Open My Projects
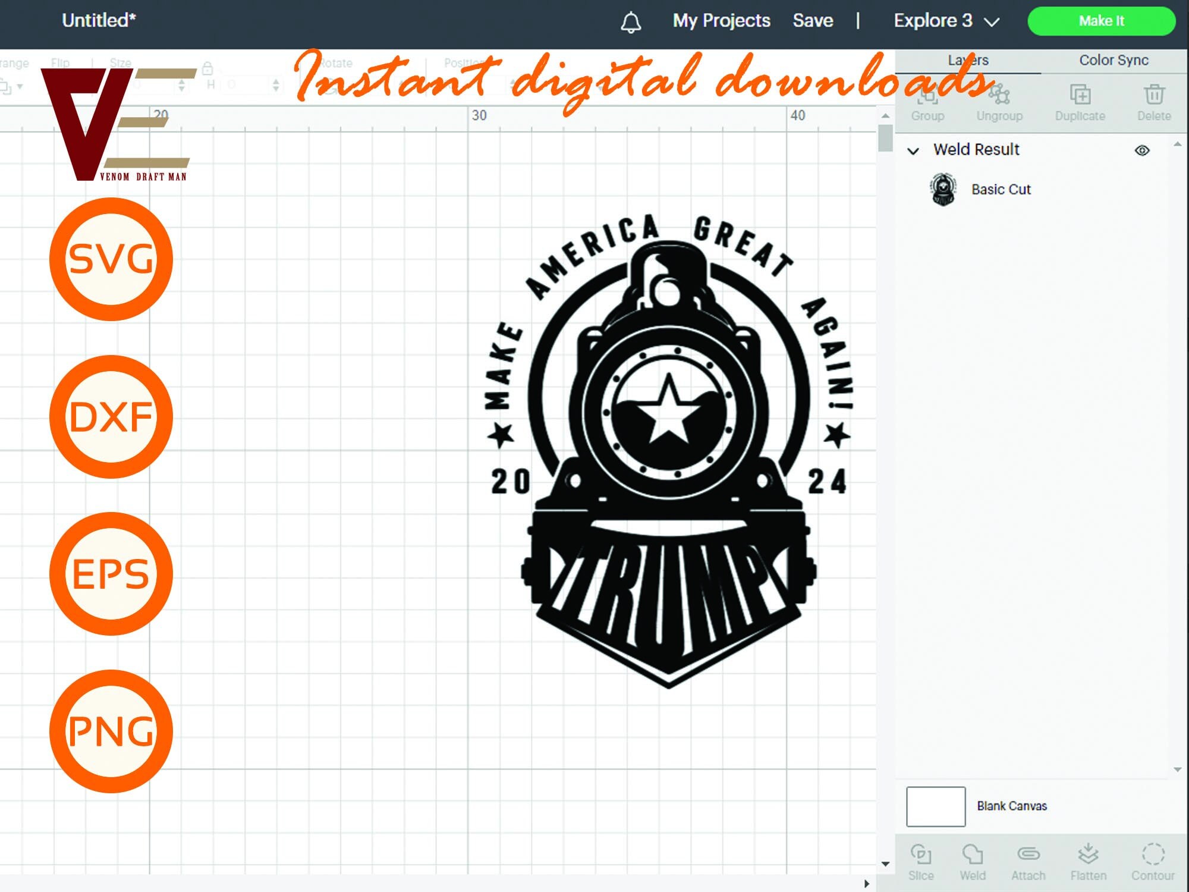 click(721, 21)
